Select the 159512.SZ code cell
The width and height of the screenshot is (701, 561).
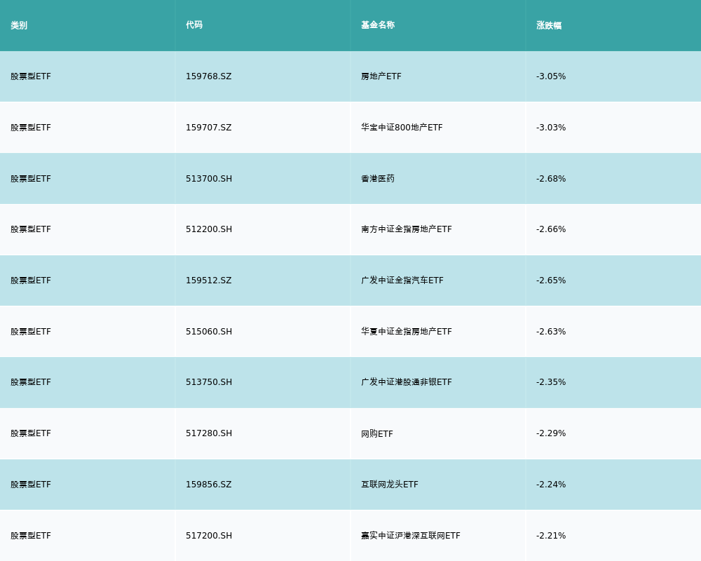[x=208, y=280]
